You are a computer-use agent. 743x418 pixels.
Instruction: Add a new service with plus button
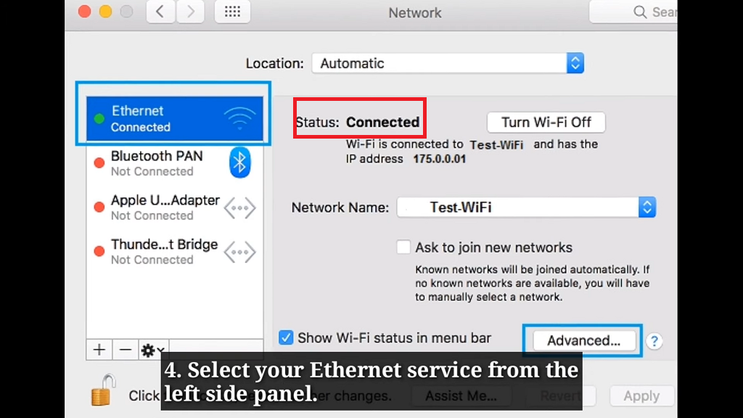99,350
